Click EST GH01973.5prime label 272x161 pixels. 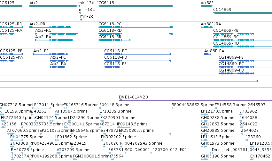click(218, 143)
